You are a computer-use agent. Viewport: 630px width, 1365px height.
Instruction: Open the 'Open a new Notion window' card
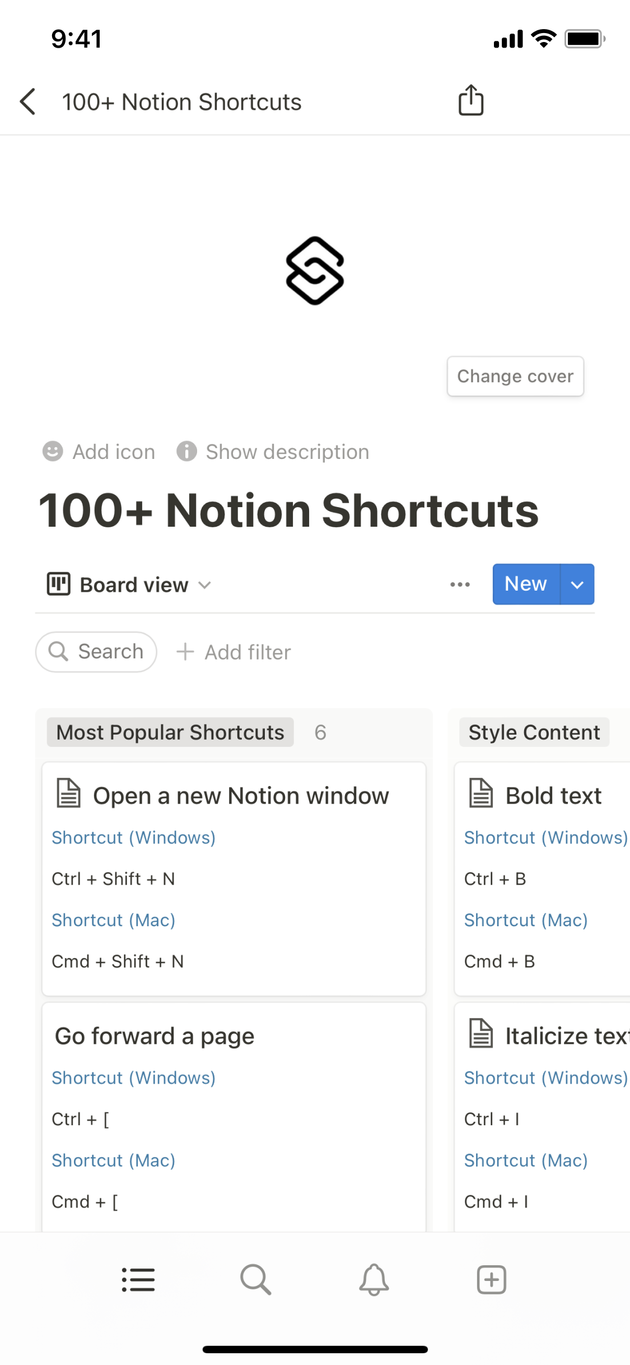(x=241, y=796)
